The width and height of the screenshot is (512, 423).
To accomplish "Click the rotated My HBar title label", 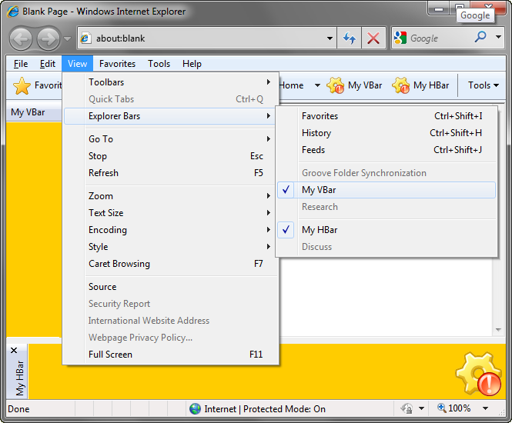I will (20, 378).
